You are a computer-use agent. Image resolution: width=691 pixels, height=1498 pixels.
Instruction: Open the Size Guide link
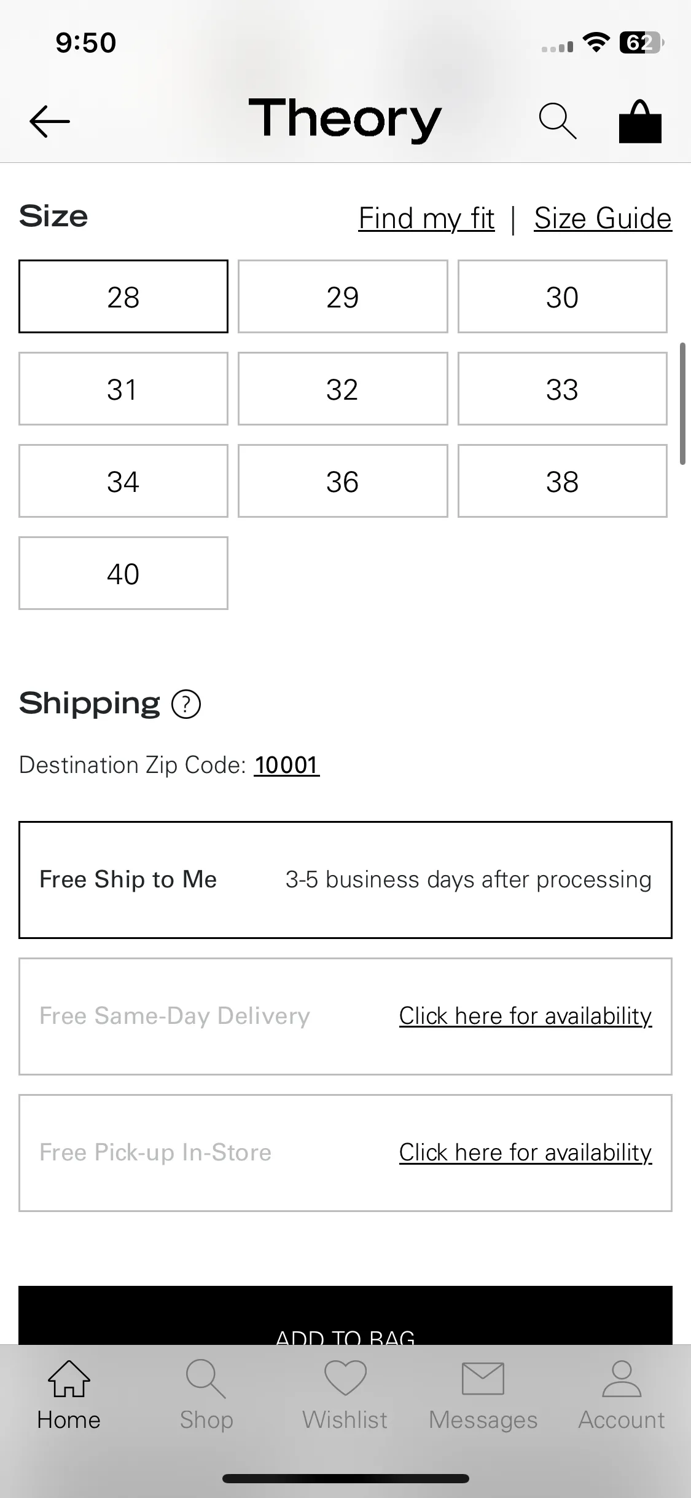(603, 219)
